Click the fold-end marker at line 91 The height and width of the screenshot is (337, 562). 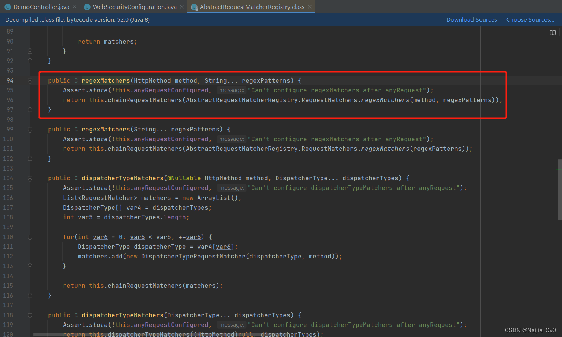click(30, 51)
